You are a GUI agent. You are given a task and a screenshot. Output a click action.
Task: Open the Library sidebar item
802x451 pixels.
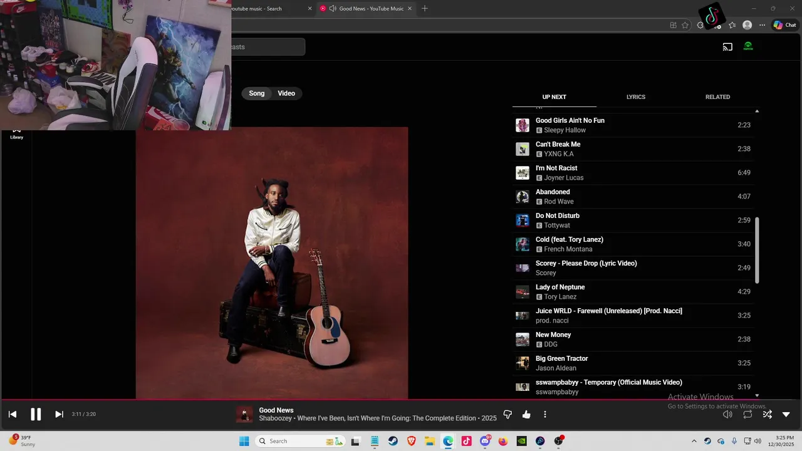pos(16,133)
